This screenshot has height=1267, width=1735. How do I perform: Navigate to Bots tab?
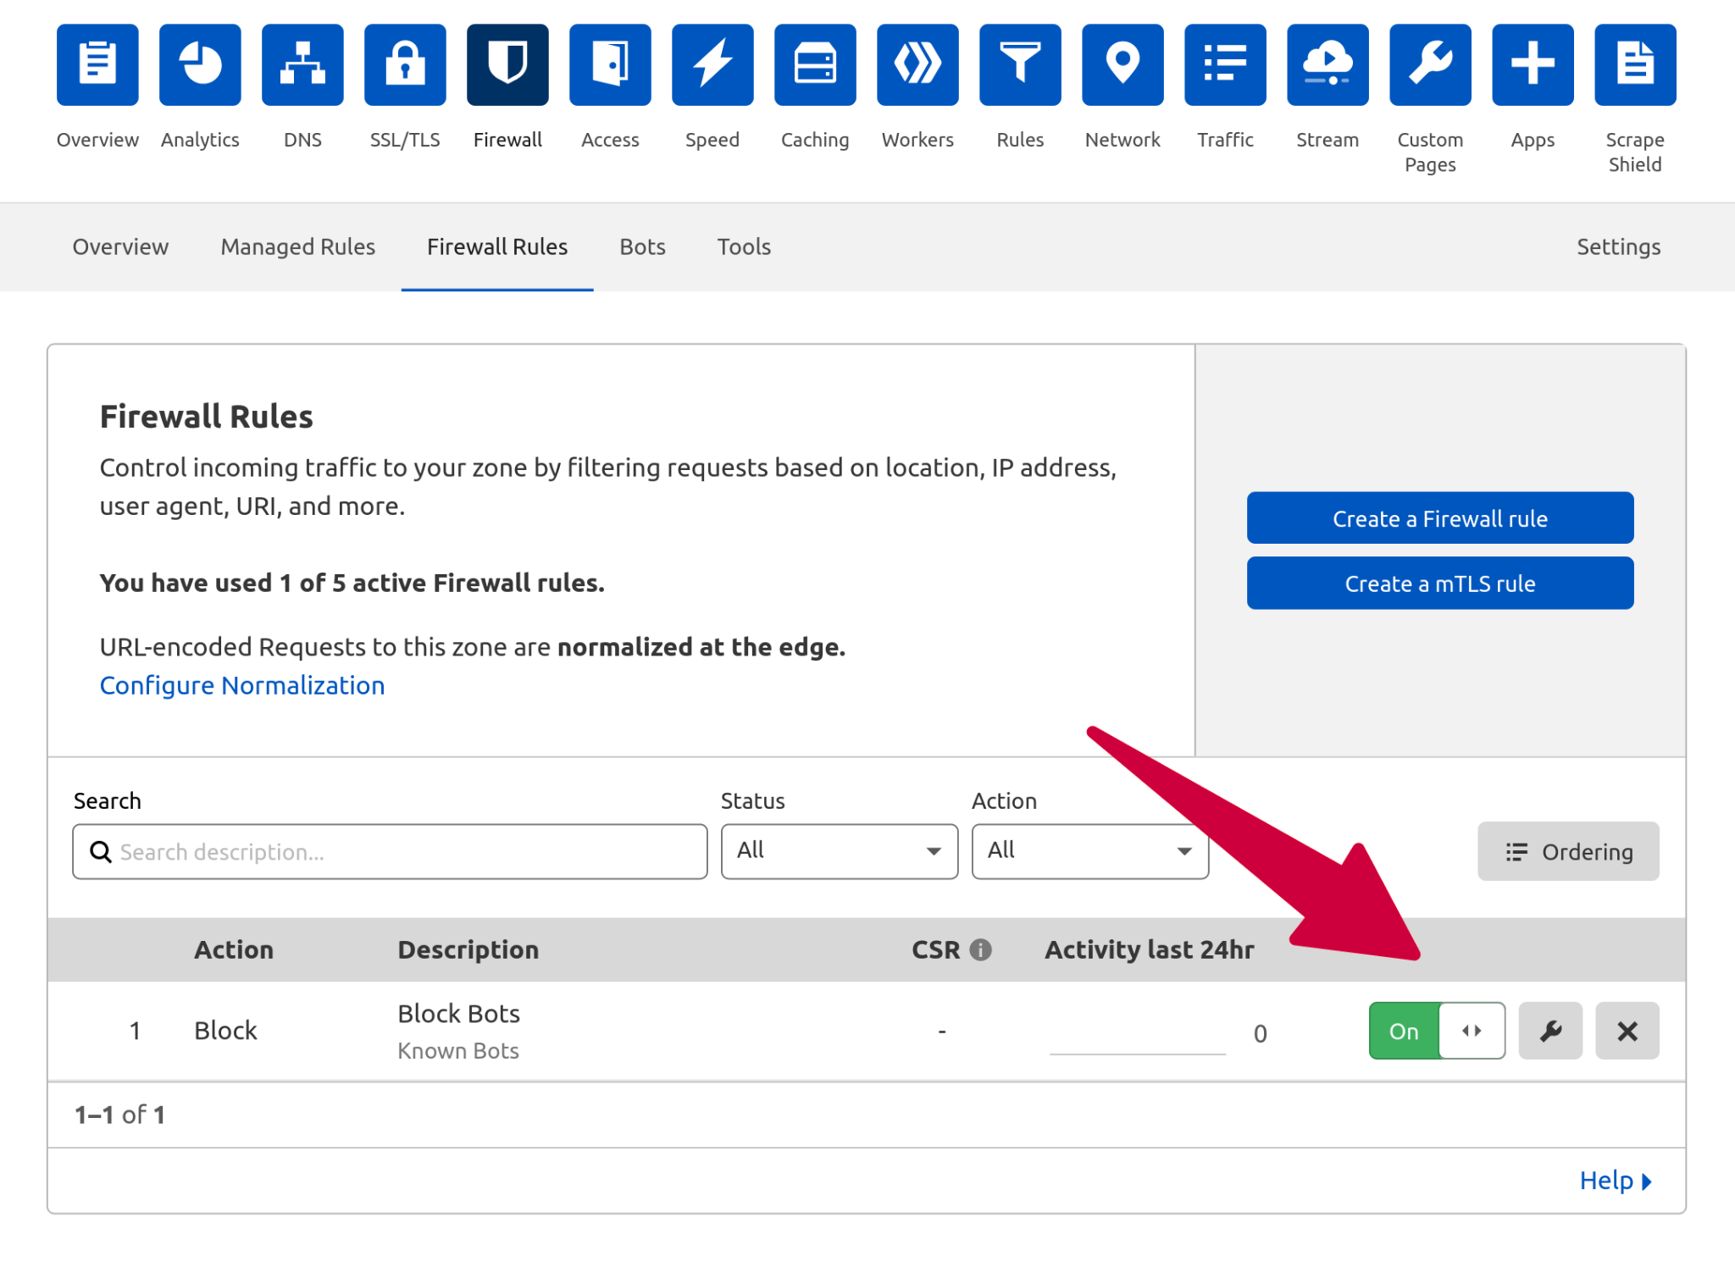pos(641,246)
